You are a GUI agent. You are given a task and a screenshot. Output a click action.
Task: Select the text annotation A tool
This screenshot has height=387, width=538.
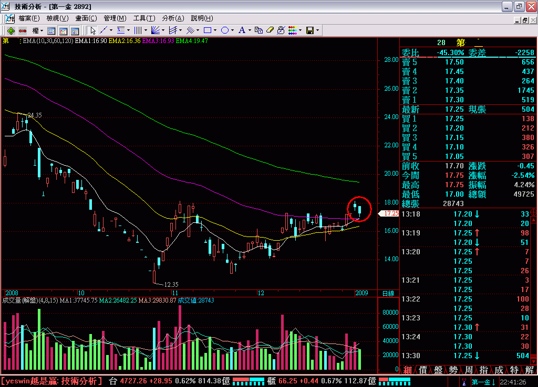(x=242, y=30)
